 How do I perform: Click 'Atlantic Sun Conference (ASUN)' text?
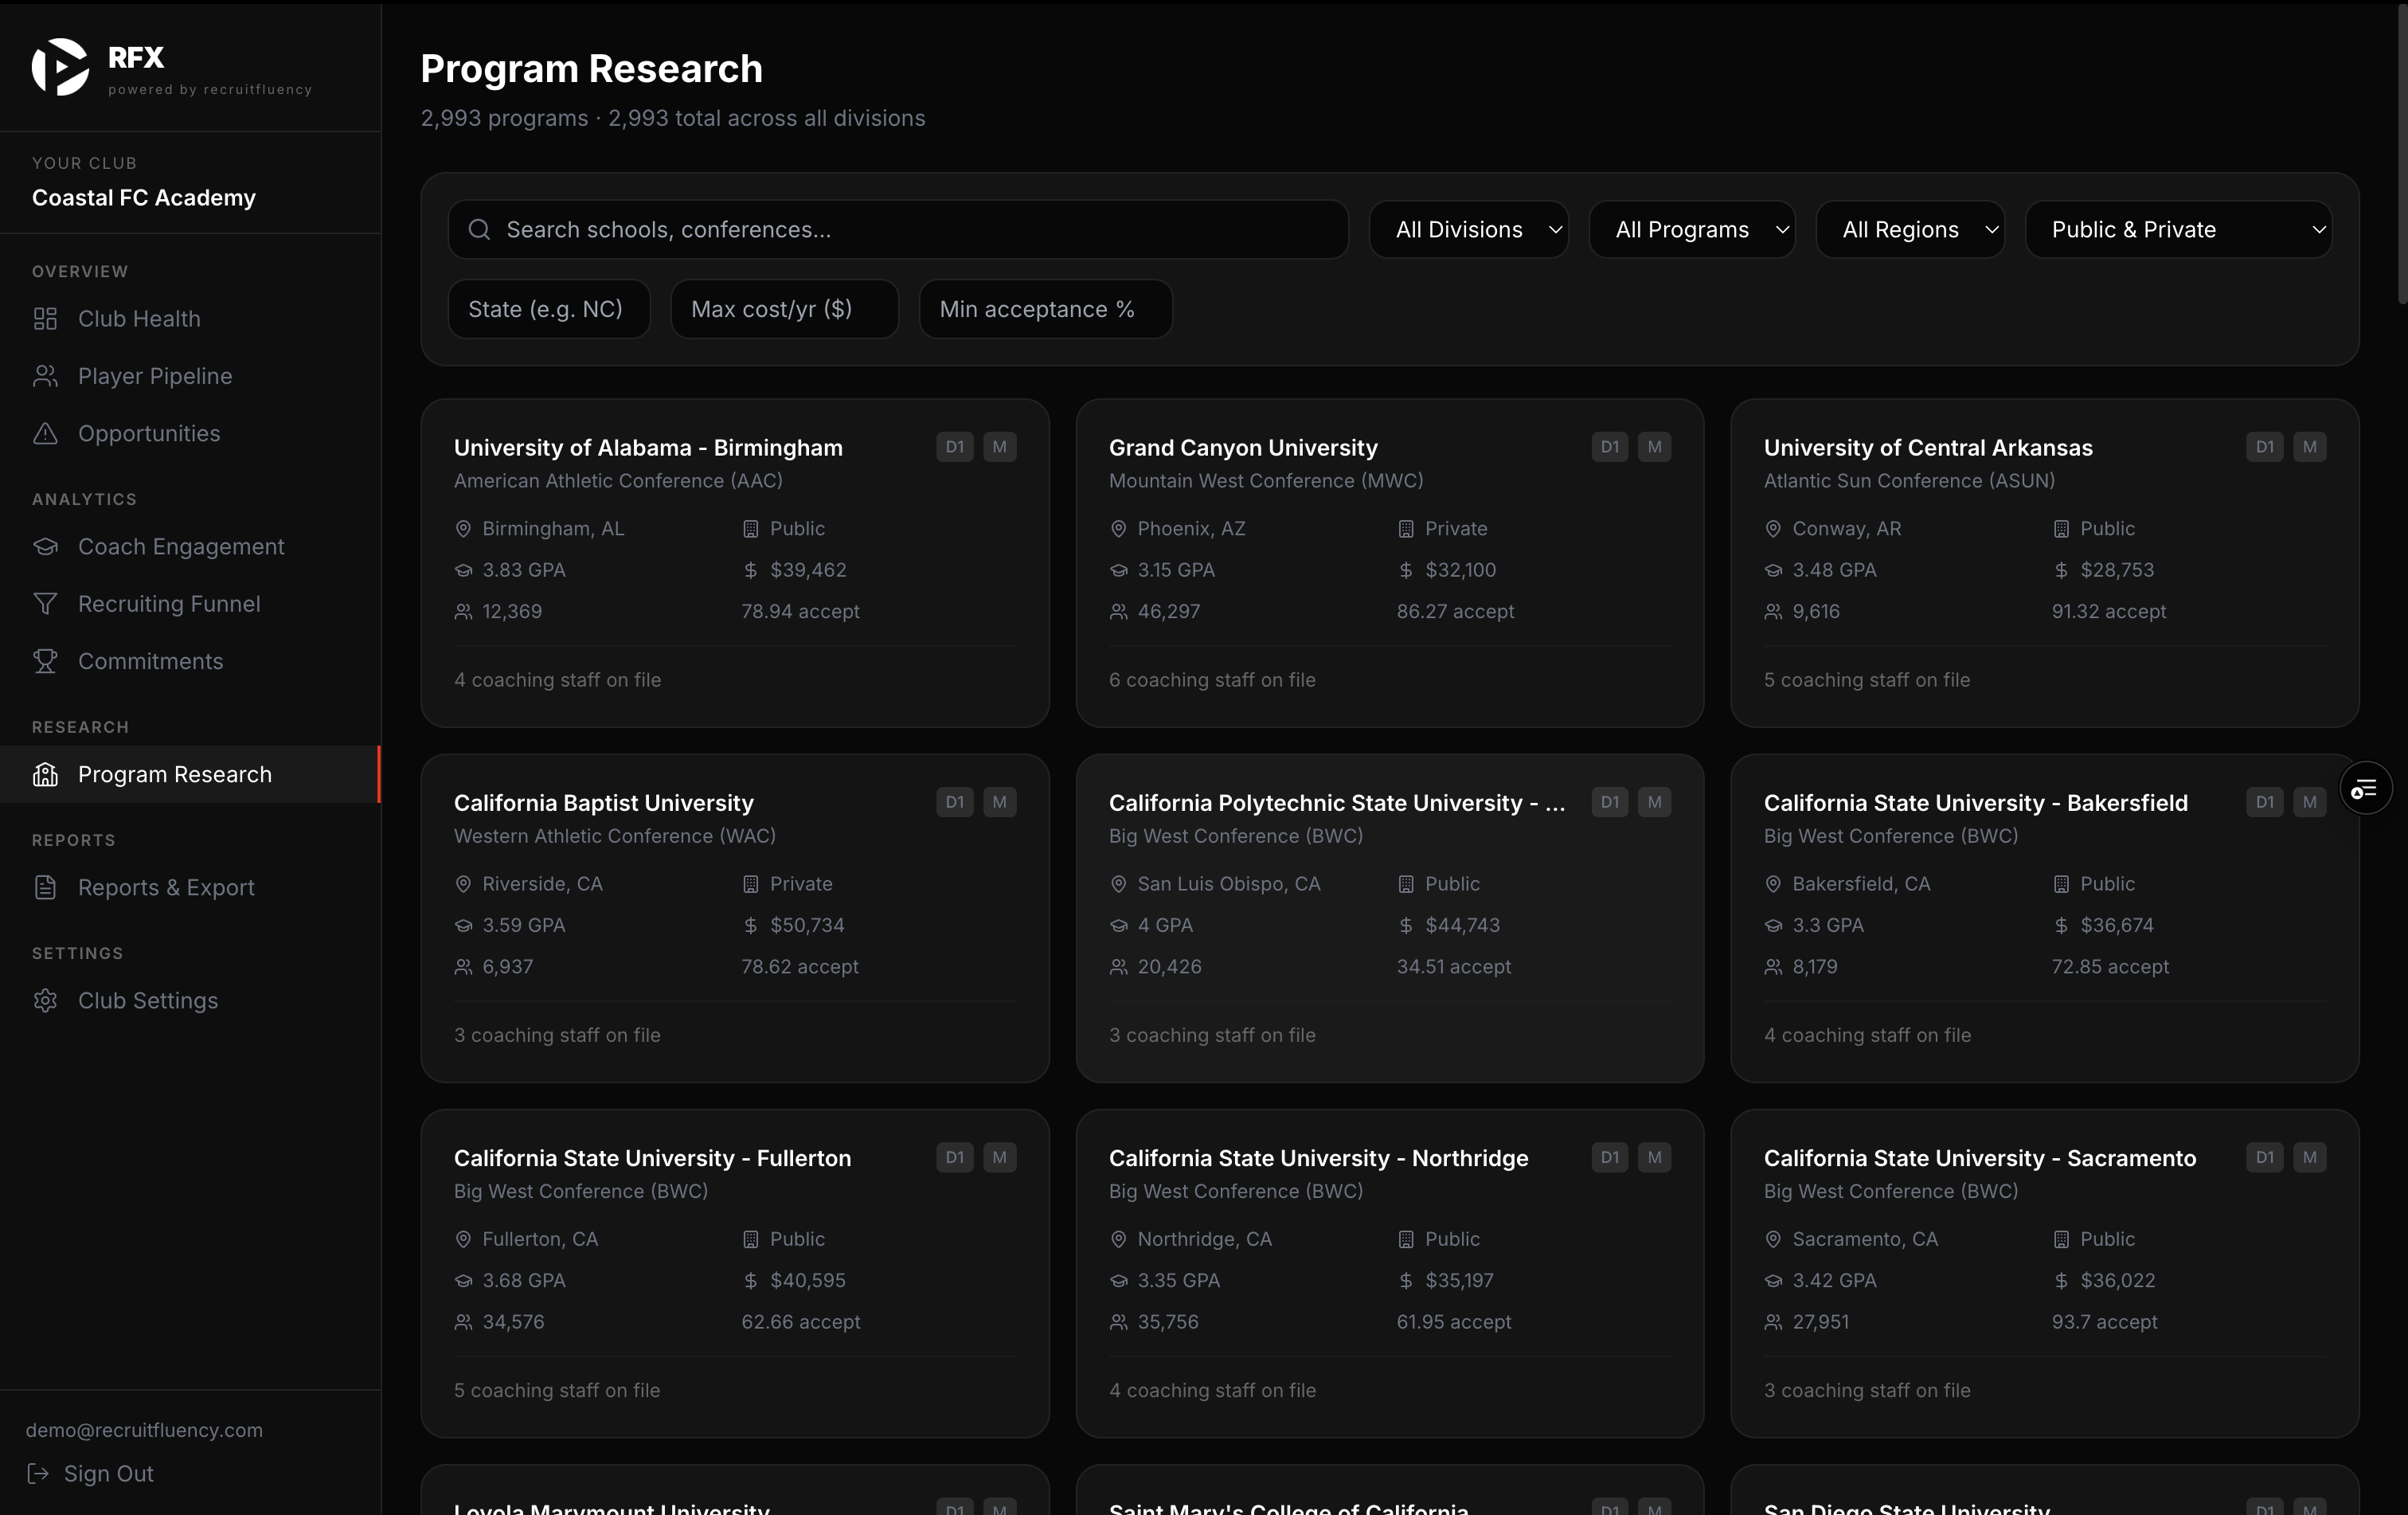pyautogui.click(x=1909, y=481)
